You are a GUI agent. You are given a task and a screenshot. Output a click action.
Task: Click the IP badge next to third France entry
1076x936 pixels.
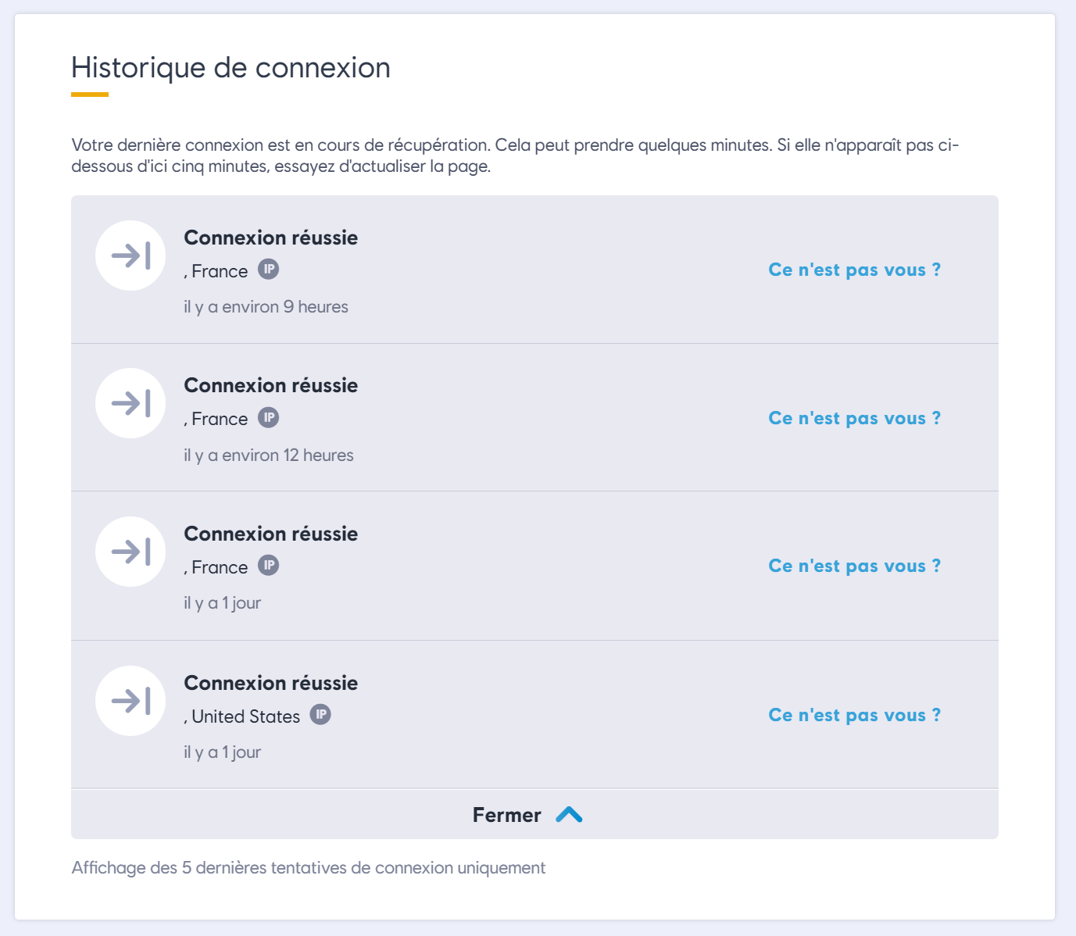tap(268, 565)
